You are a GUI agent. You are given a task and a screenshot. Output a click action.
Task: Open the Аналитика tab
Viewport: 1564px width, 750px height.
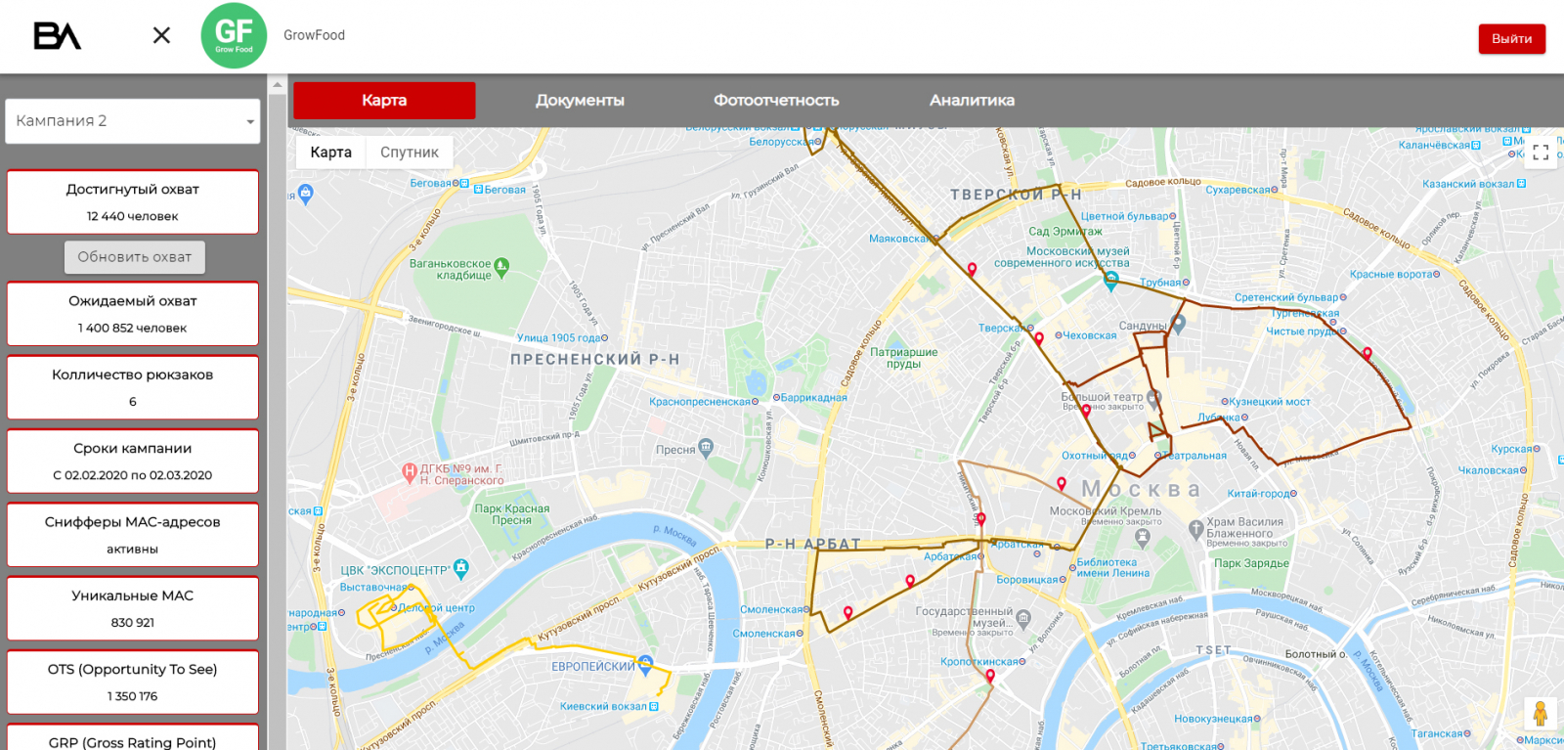pyautogui.click(x=972, y=100)
